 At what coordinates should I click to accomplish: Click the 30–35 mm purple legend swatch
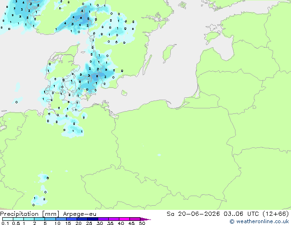[103, 219]
